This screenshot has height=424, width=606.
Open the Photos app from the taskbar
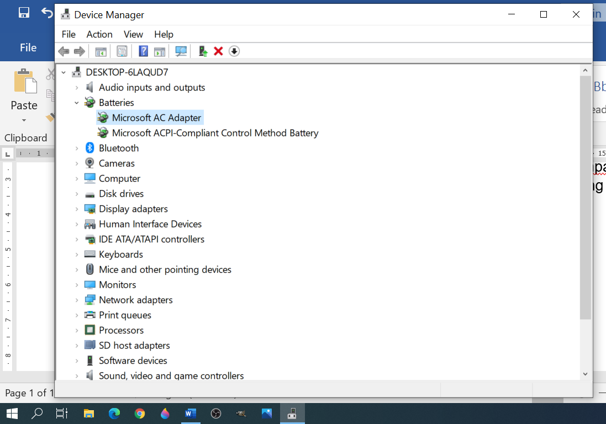pos(267,414)
